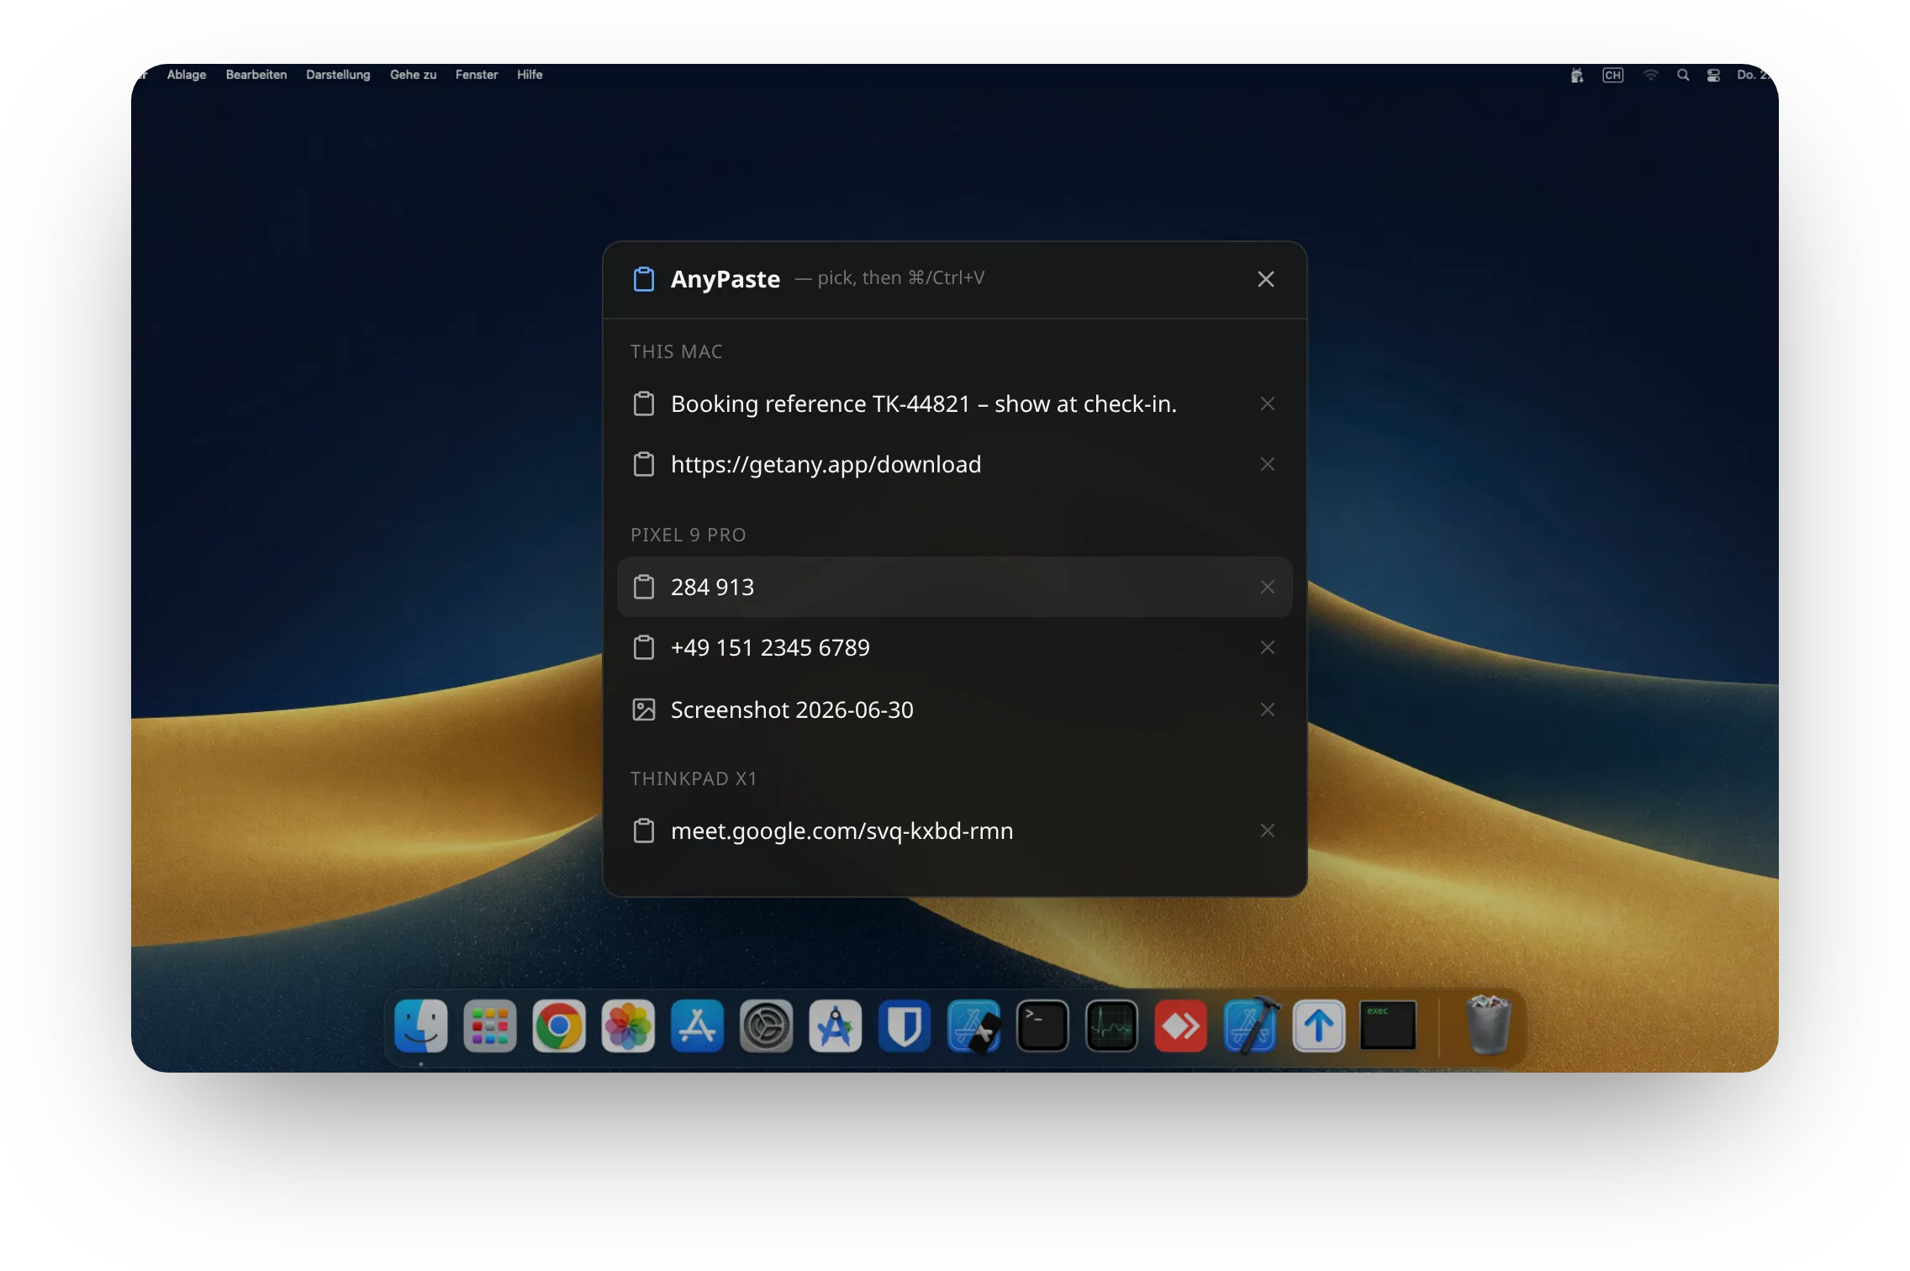This screenshot has width=1910, height=1271.
Task: Delete the getany.app/download entry with its X
Action: [1268, 464]
